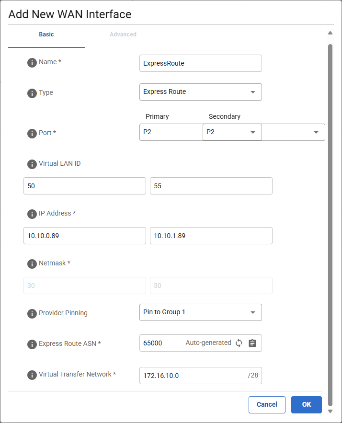The width and height of the screenshot is (342, 423).
Task: Click the info icon beside Port
Action: tap(32, 134)
